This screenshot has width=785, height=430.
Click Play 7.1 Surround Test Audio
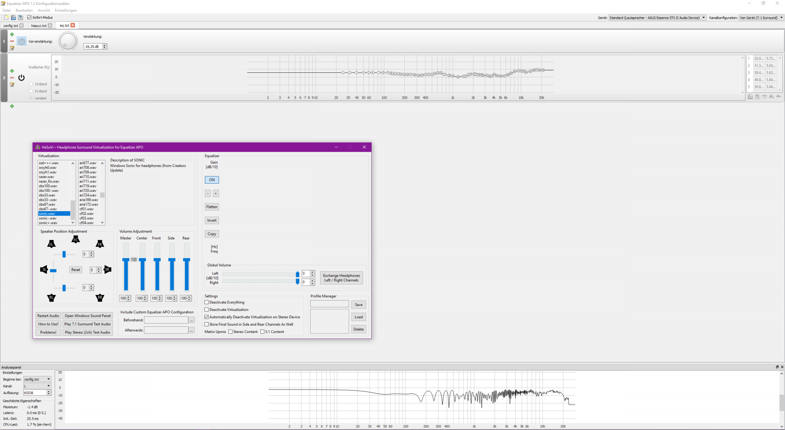(87, 324)
